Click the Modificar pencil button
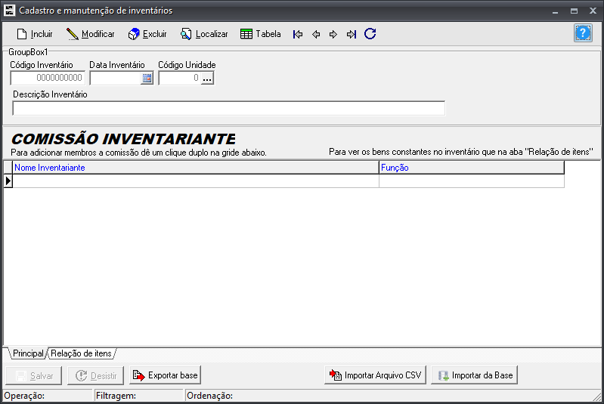 coord(91,34)
